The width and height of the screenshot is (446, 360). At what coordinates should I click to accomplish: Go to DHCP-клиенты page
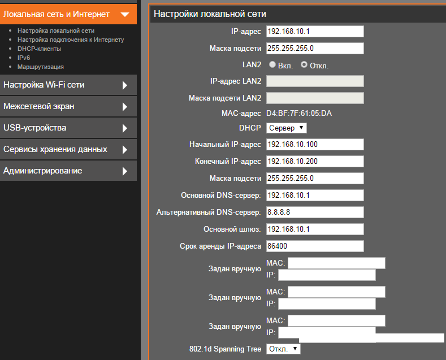[x=39, y=49]
